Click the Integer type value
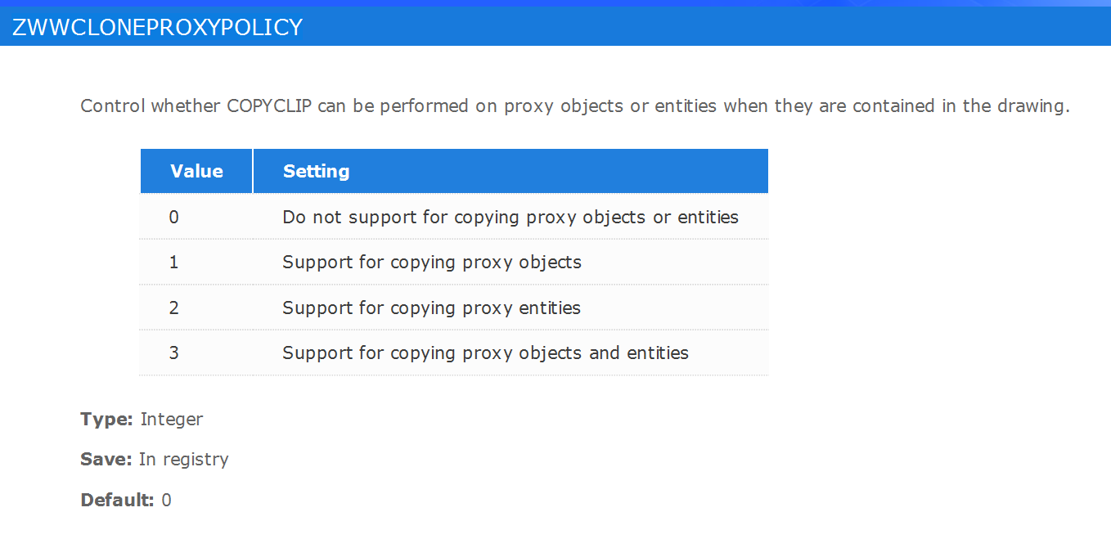 tap(171, 420)
